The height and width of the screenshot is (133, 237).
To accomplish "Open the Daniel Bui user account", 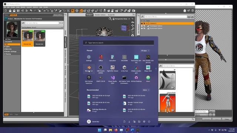I will point(93,122).
